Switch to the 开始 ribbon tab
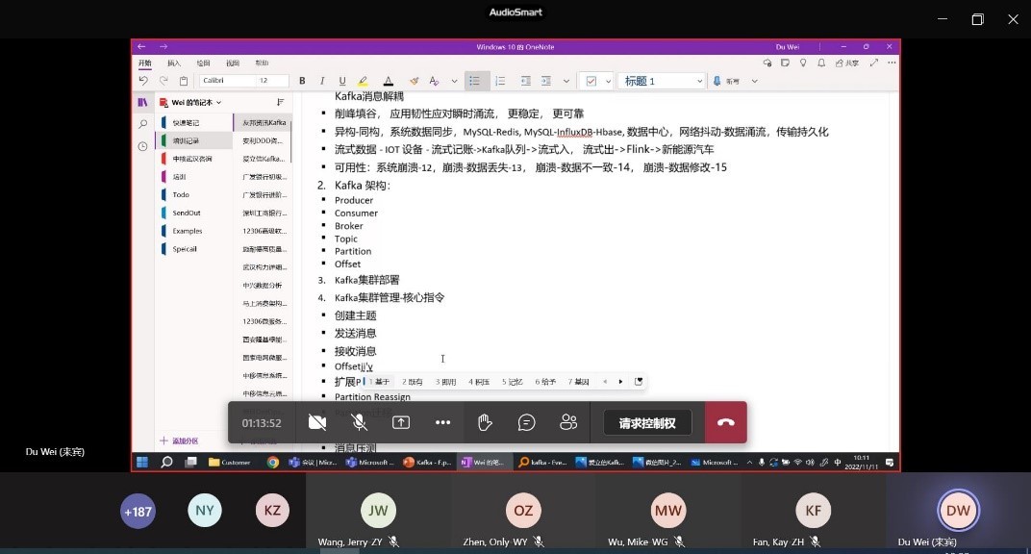This screenshot has height=554, width=1031. coord(144,63)
